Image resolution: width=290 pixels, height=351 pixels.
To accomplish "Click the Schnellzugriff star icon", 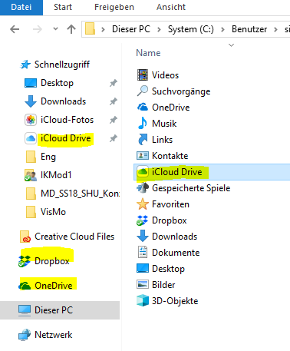I will (x=25, y=65).
